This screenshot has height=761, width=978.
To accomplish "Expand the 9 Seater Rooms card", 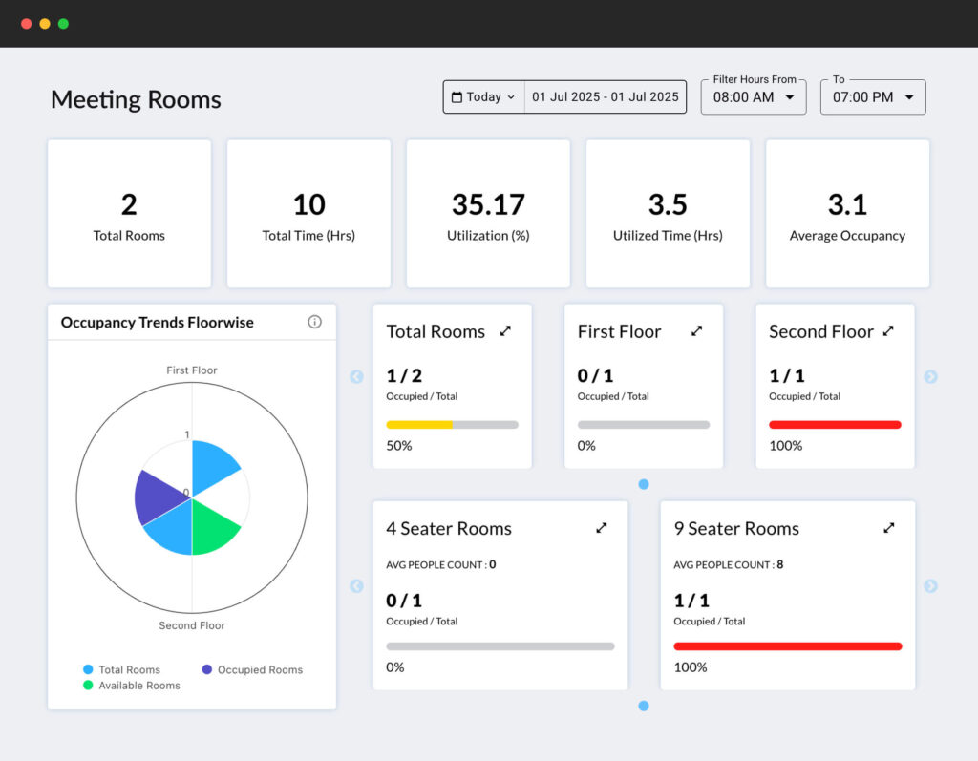I will click(888, 528).
